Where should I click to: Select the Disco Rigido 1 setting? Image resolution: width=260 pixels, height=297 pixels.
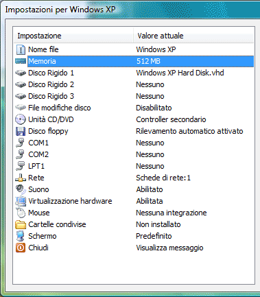pyautogui.click(x=51, y=73)
